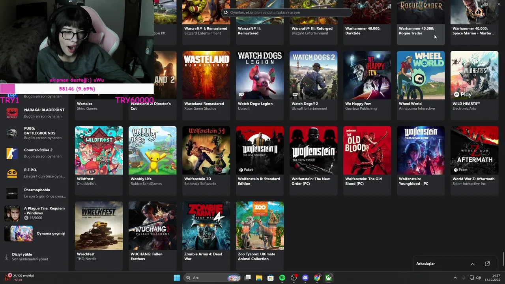The image size is (505, 284).
Task: Open Wolfenstein II: Standard Edition cover
Action: click(x=260, y=150)
